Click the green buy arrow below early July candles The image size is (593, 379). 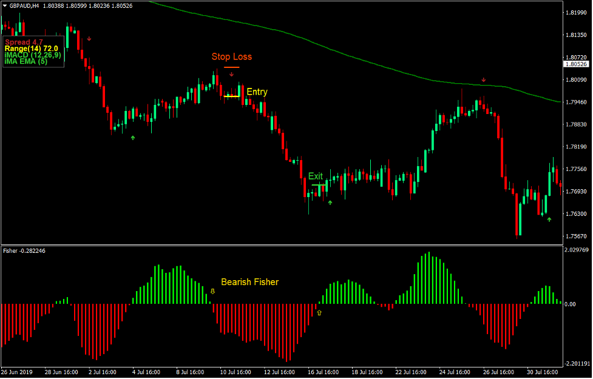click(x=132, y=138)
